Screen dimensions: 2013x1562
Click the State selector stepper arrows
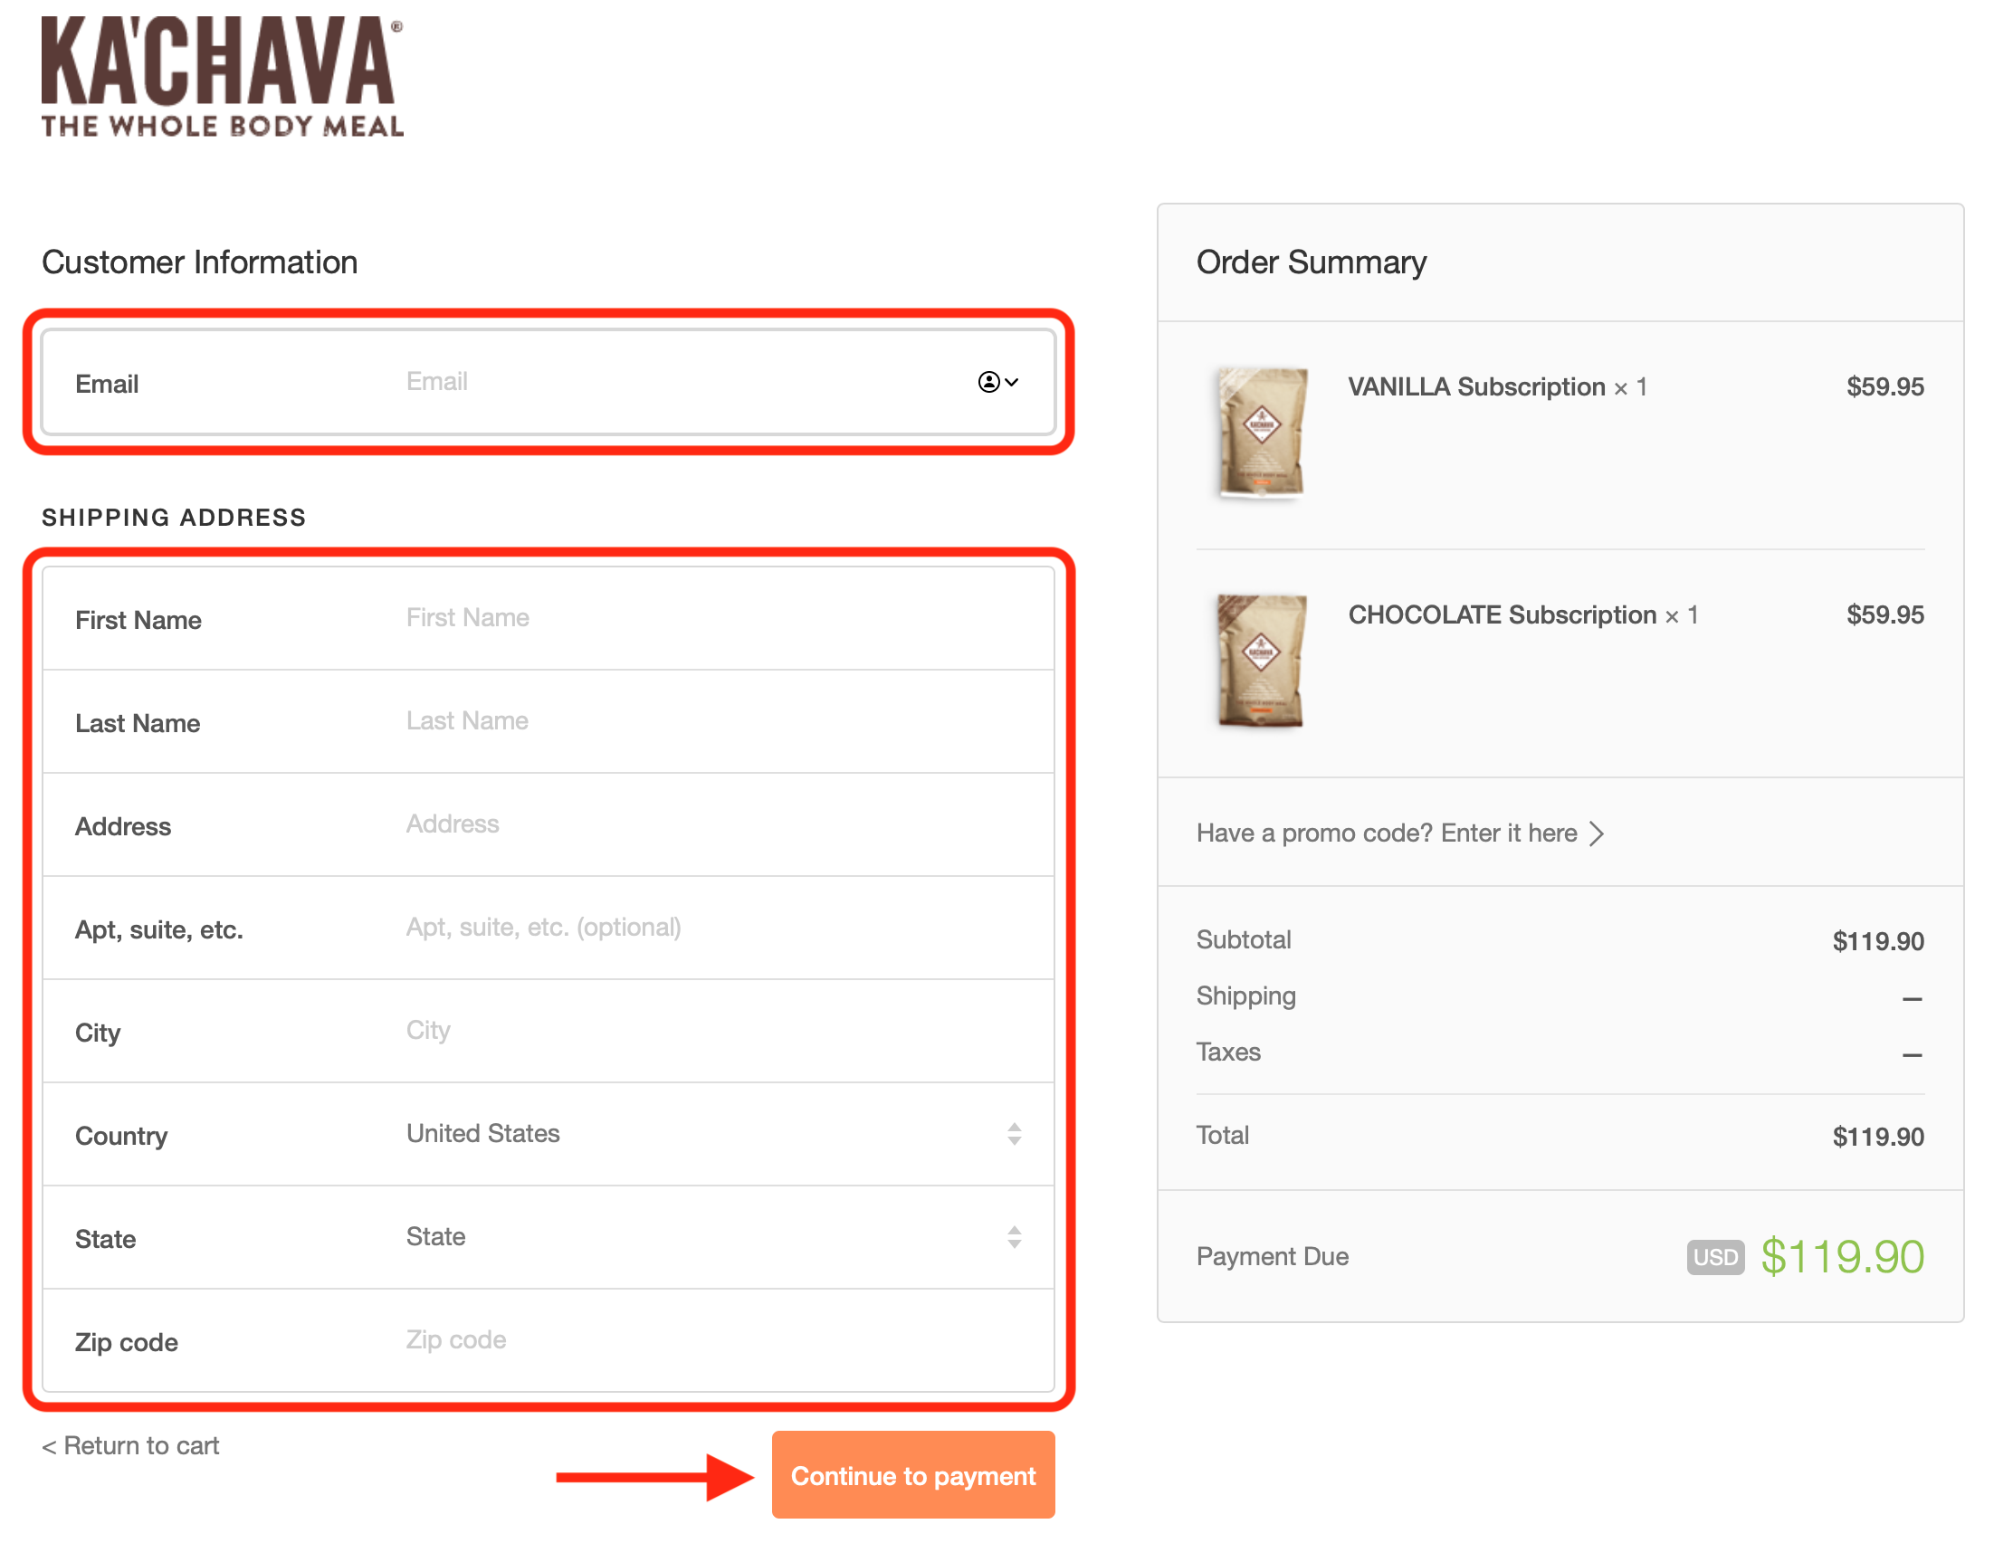[x=1014, y=1238]
